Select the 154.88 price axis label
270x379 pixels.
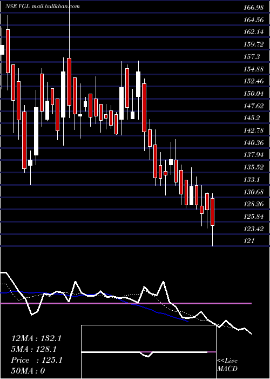[x=254, y=69]
